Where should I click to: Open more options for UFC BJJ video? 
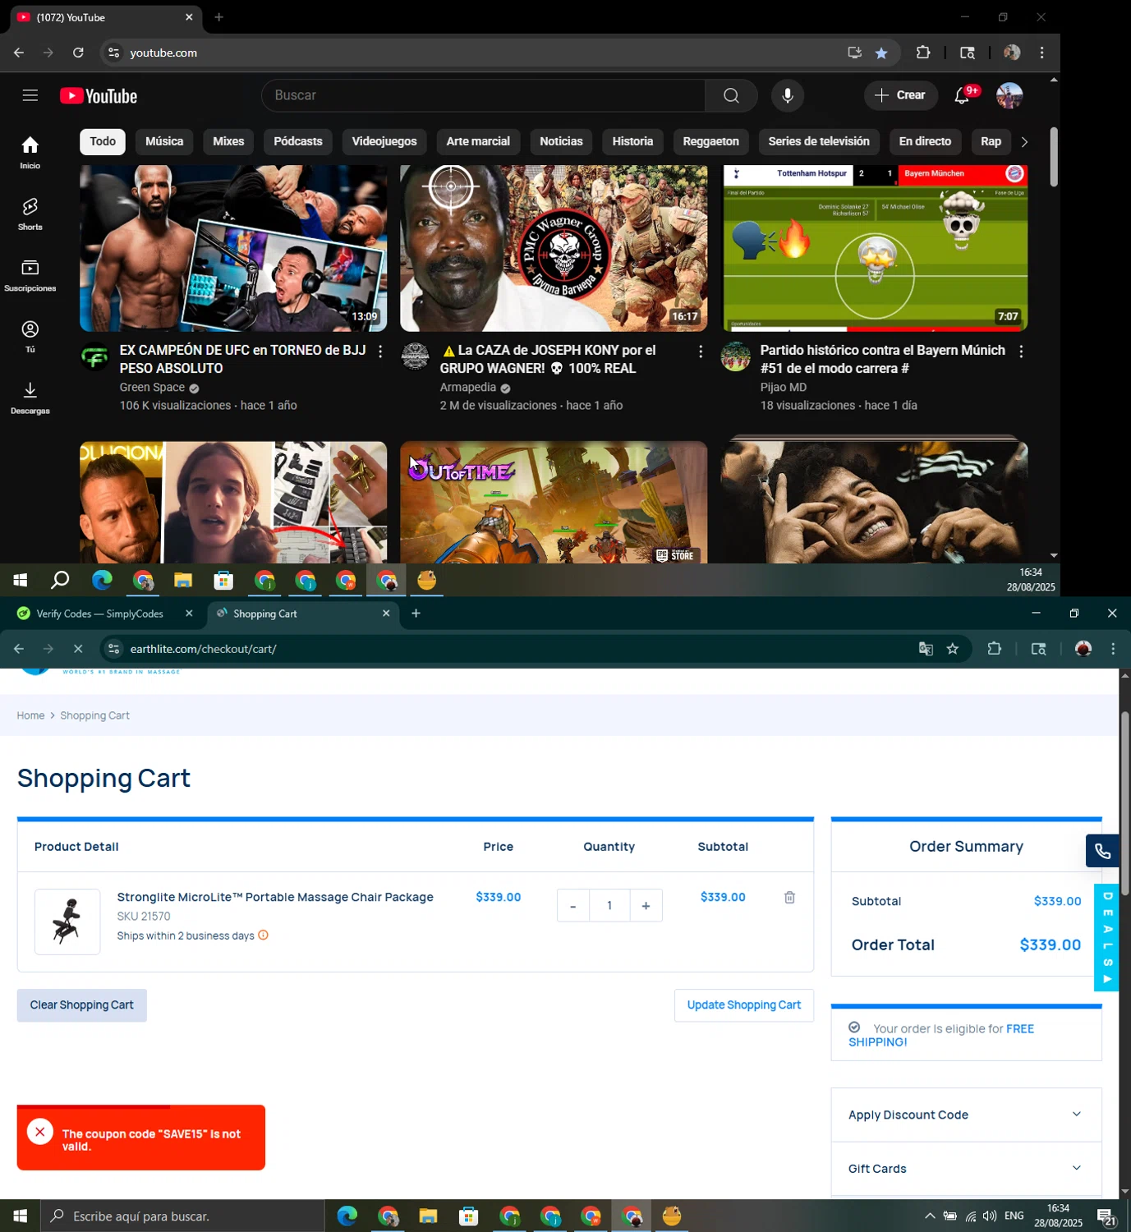(380, 352)
